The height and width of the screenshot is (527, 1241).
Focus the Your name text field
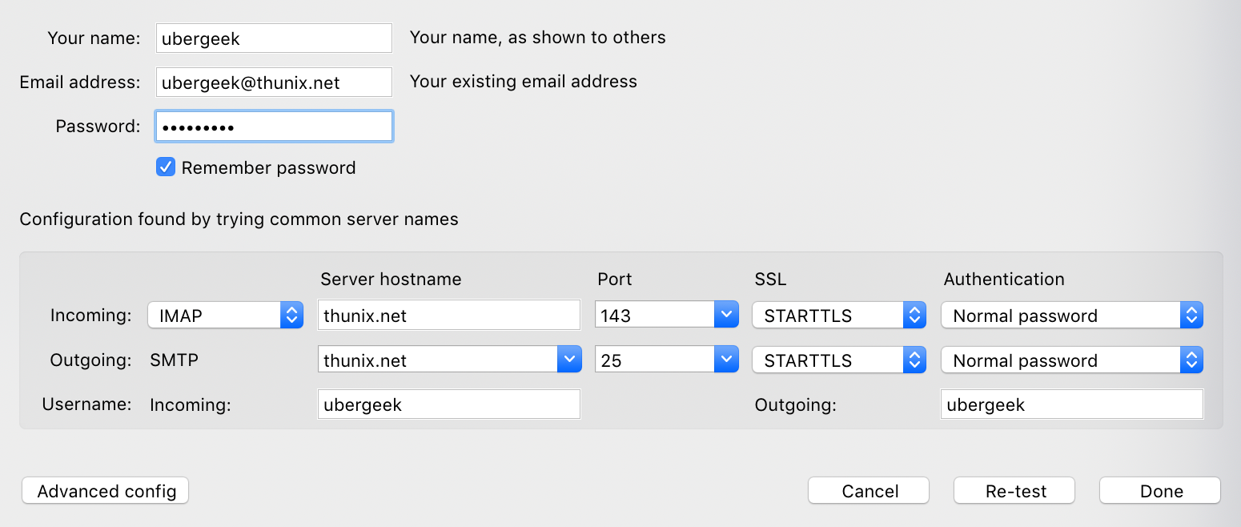tap(274, 38)
